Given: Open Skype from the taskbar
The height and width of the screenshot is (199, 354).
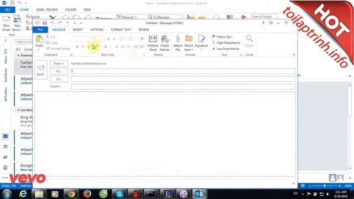Looking at the screenshot, I should pos(119,194).
